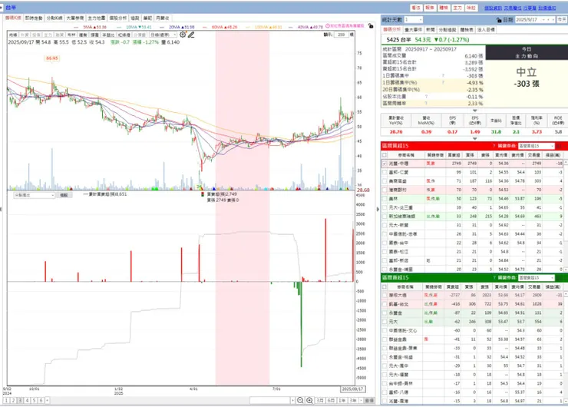Tick the checkbox for 摩根大通 row
568x407 pixels.
tap(385, 296)
